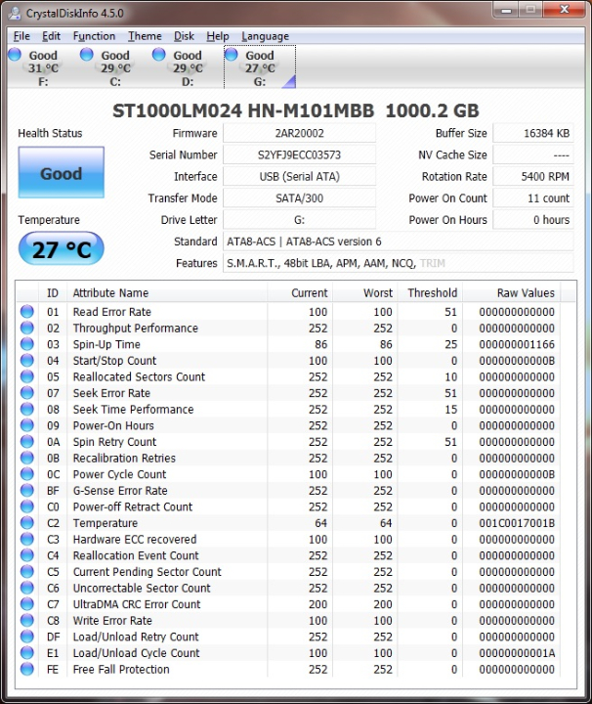Select drive D: disk tab
The height and width of the screenshot is (704, 592).
[188, 67]
